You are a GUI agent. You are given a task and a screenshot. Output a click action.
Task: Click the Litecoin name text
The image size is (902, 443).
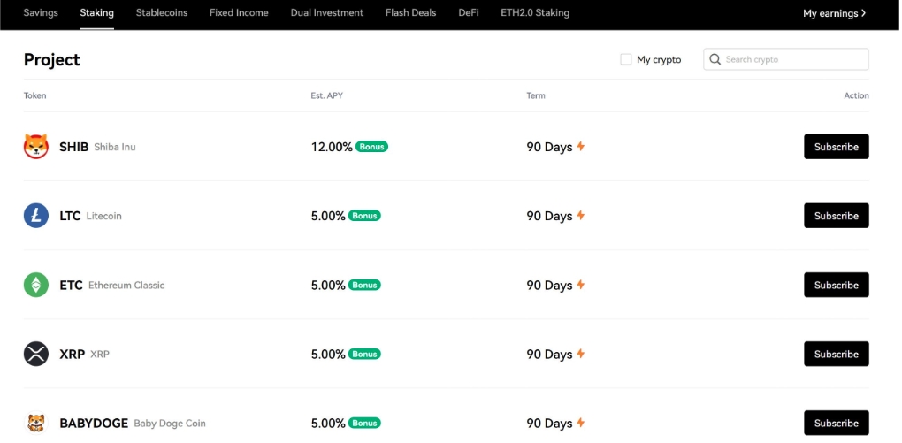tap(104, 217)
